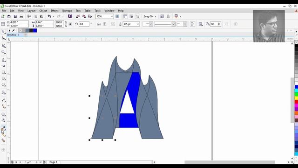
Task: Select the Freehand tool
Action: pyautogui.click(x=3, y=60)
